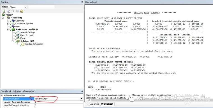Click the Static Structural (B5) icon
The height and width of the screenshot is (108, 213).
13,29
